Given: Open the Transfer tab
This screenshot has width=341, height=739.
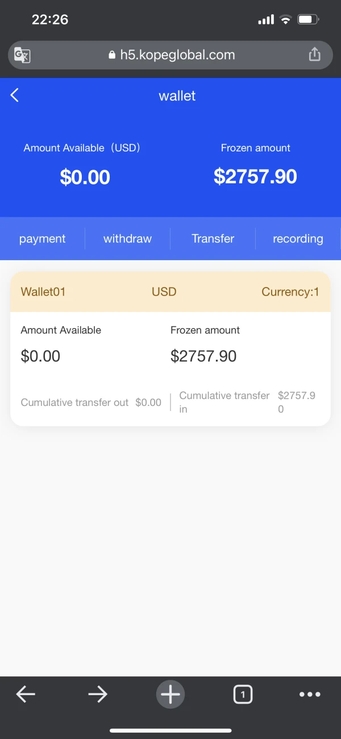Looking at the screenshot, I should (213, 239).
